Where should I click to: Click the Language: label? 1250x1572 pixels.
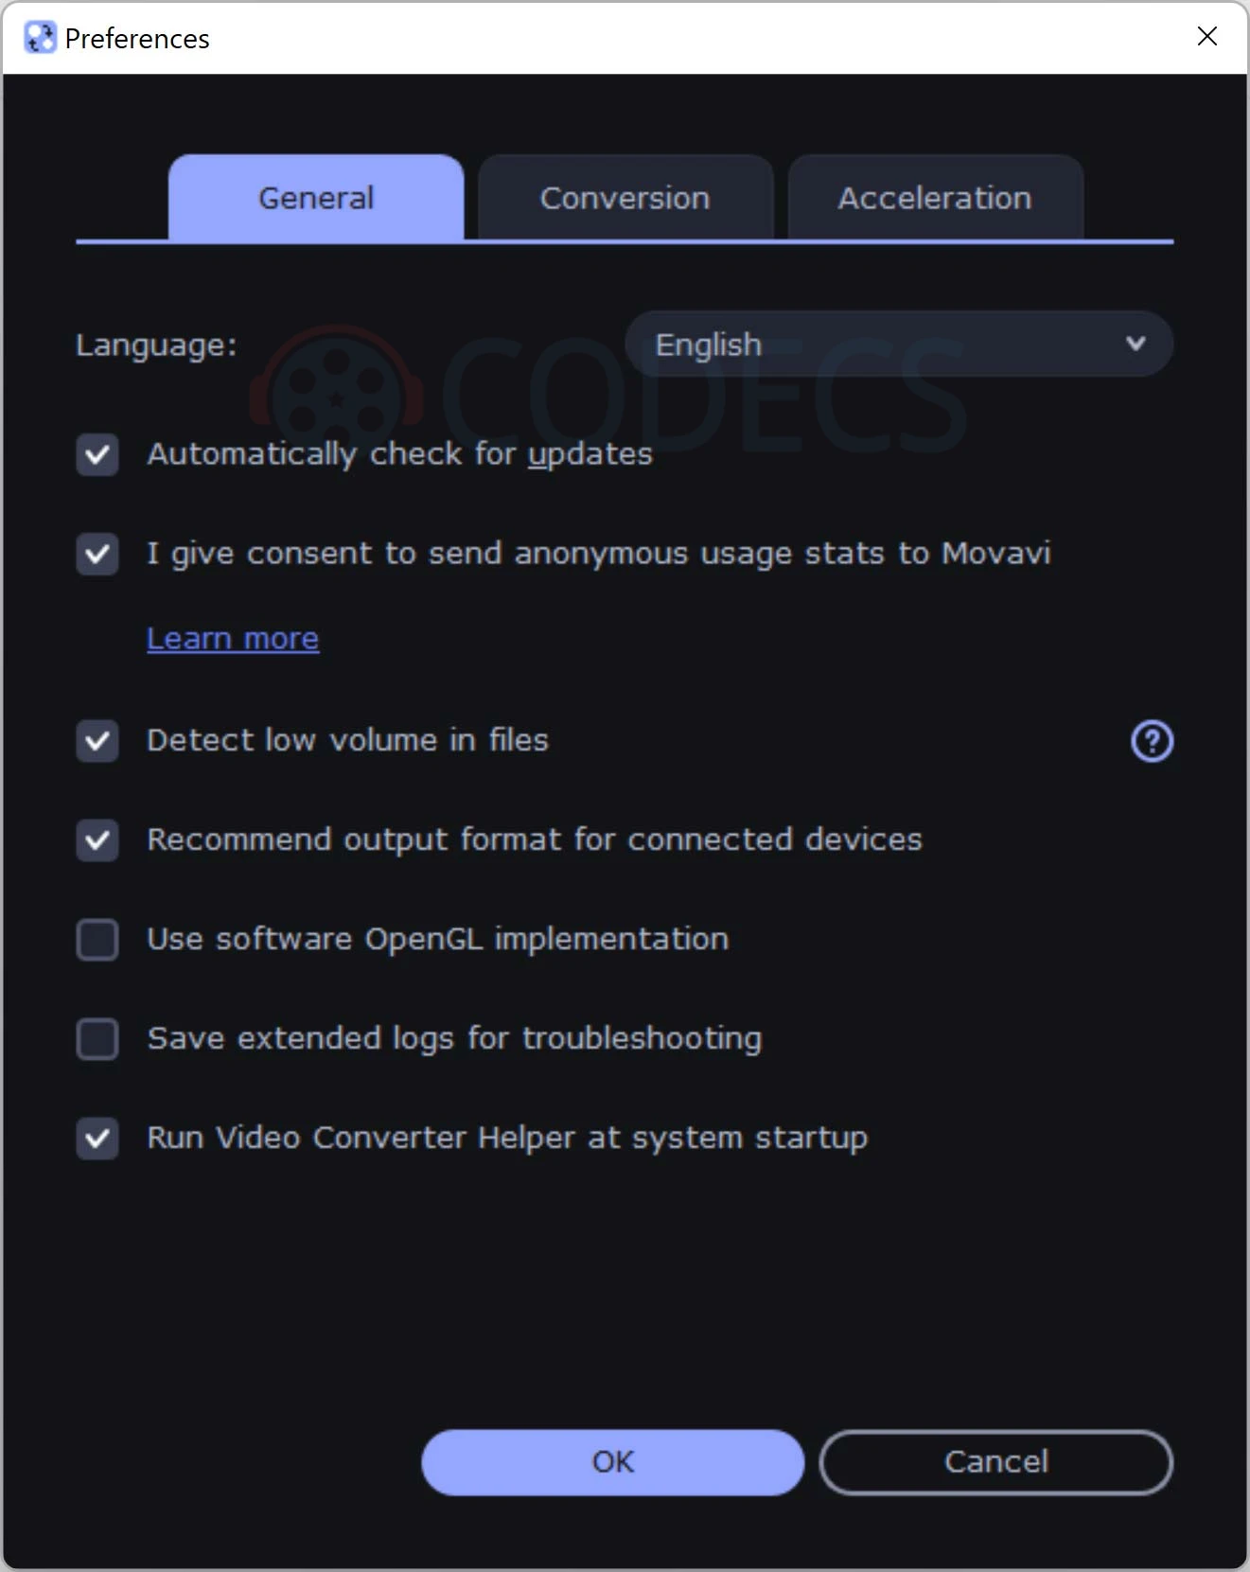pos(156,344)
